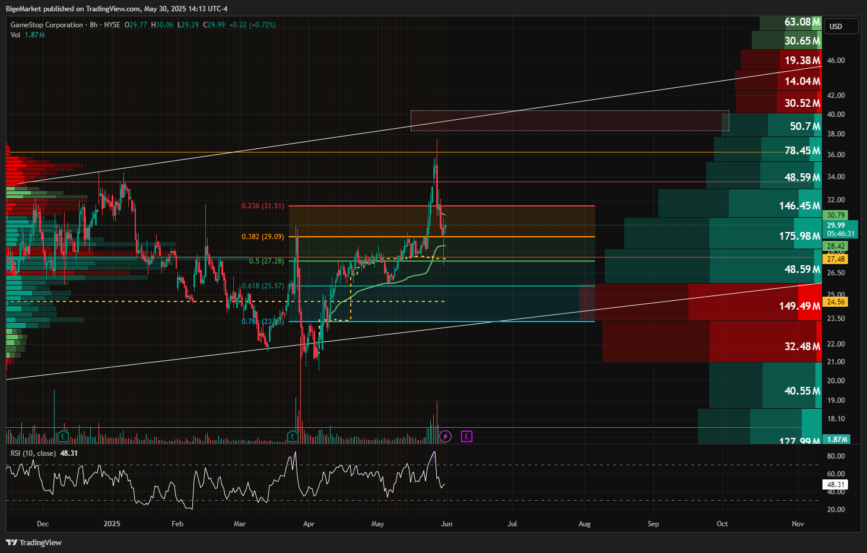
Task: Click the teal earnings E marker before April
Action: [293, 437]
